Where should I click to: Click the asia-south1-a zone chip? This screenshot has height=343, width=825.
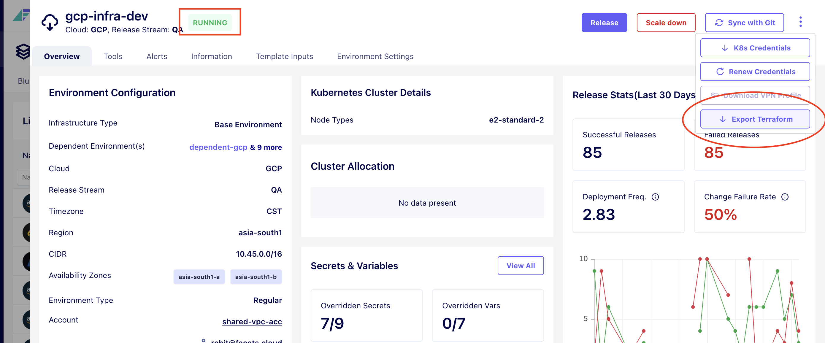coord(199,277)
